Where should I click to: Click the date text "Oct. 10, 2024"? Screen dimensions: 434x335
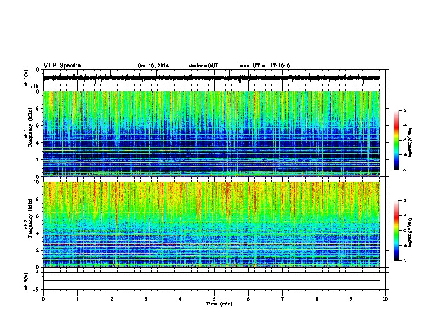coord(153,66)
